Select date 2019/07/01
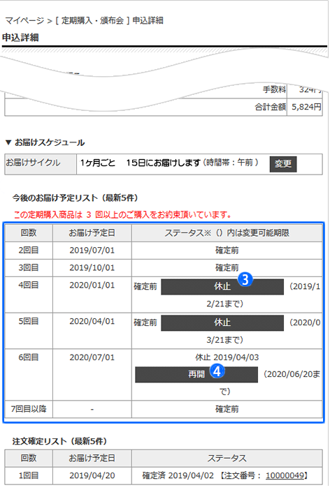This screenshot has height=490, width=330. (x=92, y=251)
